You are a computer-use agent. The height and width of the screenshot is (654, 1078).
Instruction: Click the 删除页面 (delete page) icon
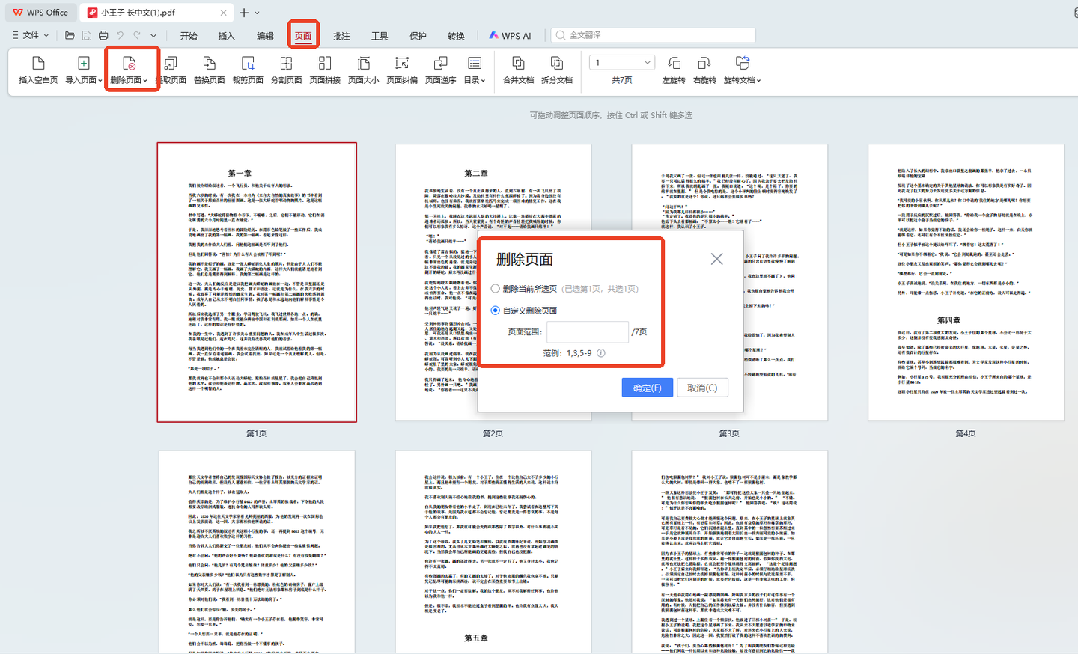[129, 64]
